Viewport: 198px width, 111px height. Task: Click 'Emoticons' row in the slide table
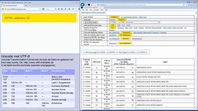tap(38, 104)
